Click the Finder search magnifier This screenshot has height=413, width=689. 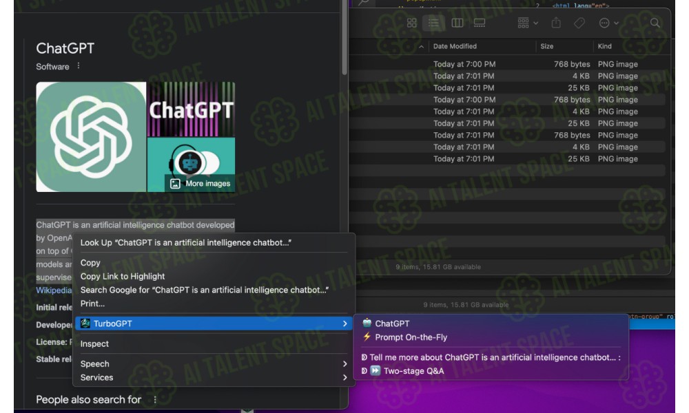[655, 23]
